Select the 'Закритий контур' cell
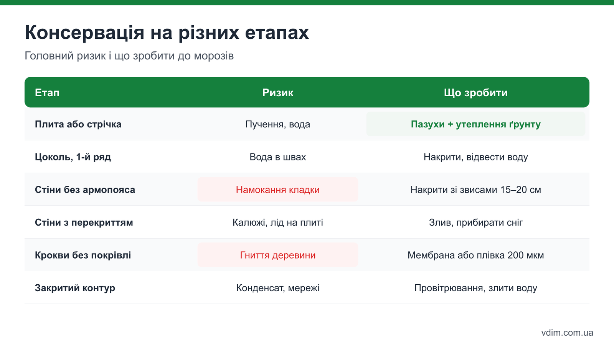 pos(75,288)
